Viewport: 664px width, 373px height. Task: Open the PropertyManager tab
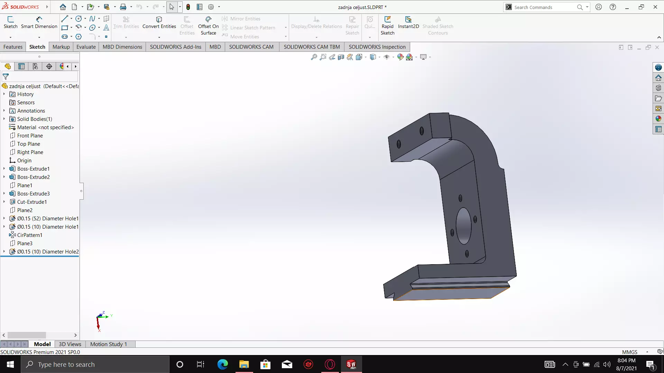pos(21,66)
